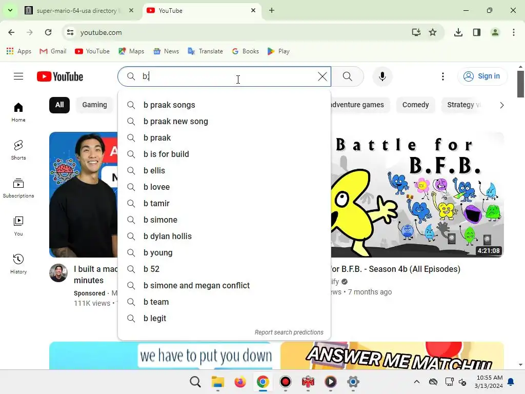Open Chrome profile icon
This screenshot has width=525, height=394.
pyautogui.click(x=495, y=32)
